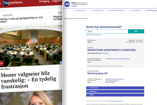
Task: Click the privacy-protection.email address link
Action: [x=117, y=59]
